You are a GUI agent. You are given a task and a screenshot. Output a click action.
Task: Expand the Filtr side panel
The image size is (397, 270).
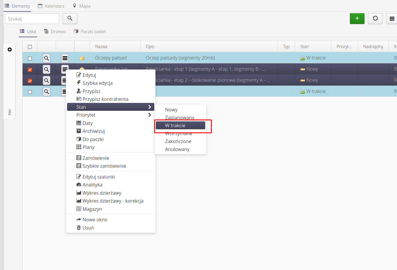click(x=10, y=112)
